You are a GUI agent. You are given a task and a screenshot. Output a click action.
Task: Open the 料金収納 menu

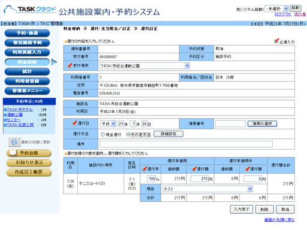27,62
